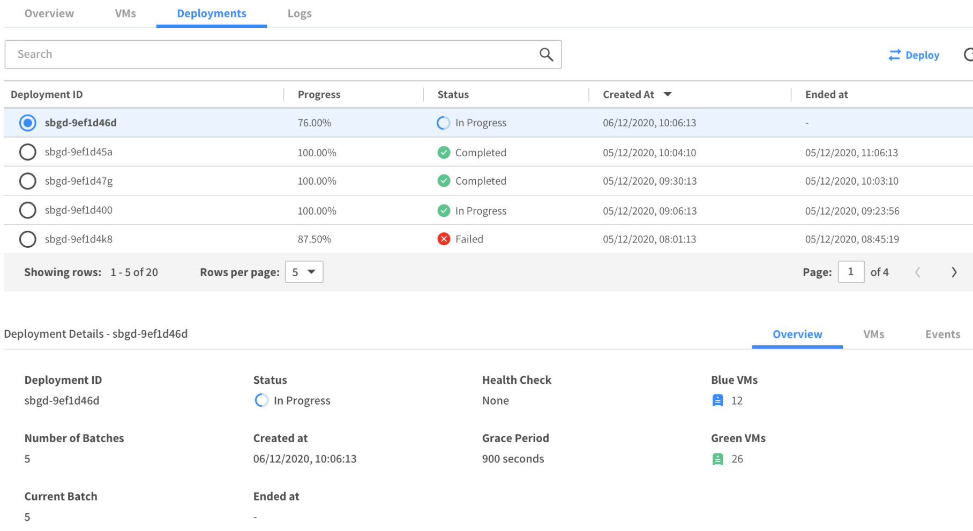Go to next page using right chevron
Screen dimensions: 973x531
click(954, 272)
